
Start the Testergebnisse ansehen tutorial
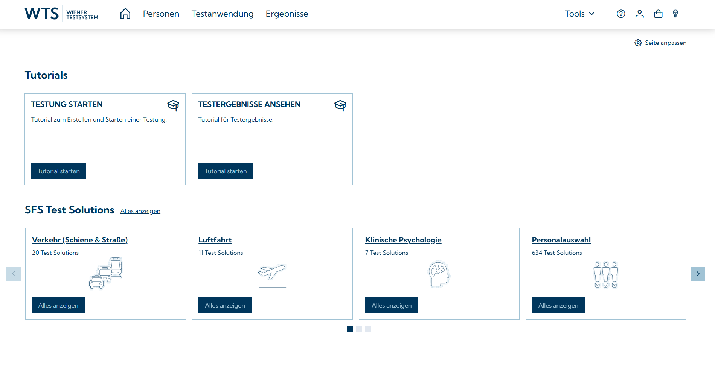click(x=226, y=171)
